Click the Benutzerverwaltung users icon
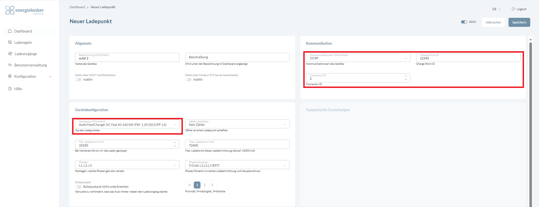The image size is (539, 207). (x=10, y=65)
